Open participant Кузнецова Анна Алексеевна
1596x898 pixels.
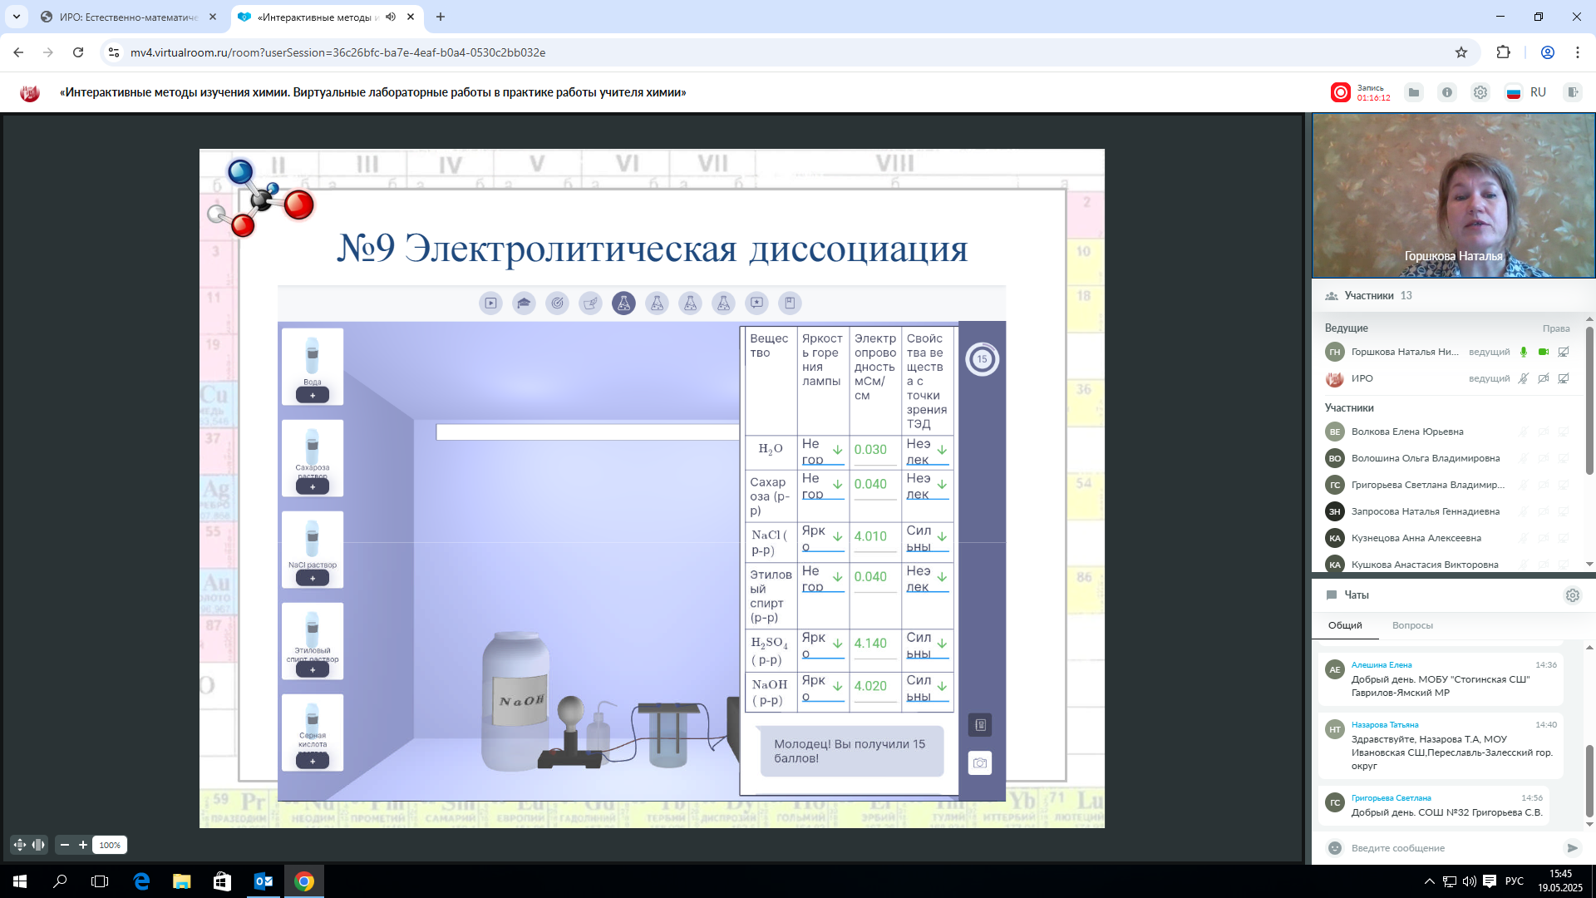[x=1416, y=539]
